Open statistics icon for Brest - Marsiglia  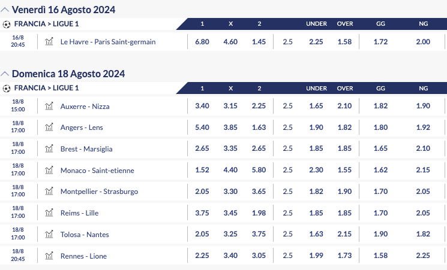coord(49,148)
